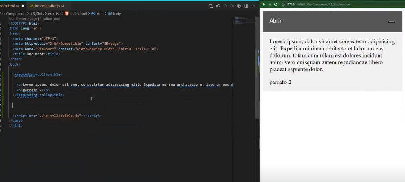405x182 pixels.
Task: Click the Lorem ipsum paragraph in browser
Action: coord(332,55)
